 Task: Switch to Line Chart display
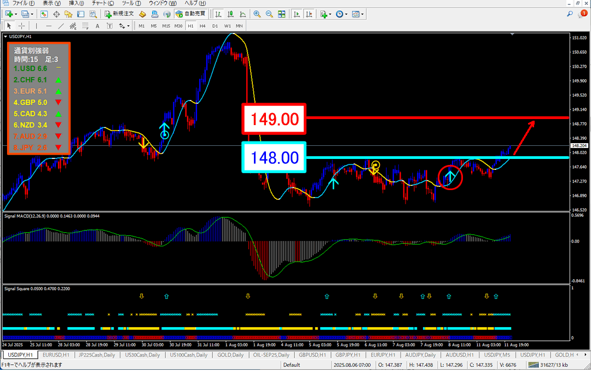(243, 14)
